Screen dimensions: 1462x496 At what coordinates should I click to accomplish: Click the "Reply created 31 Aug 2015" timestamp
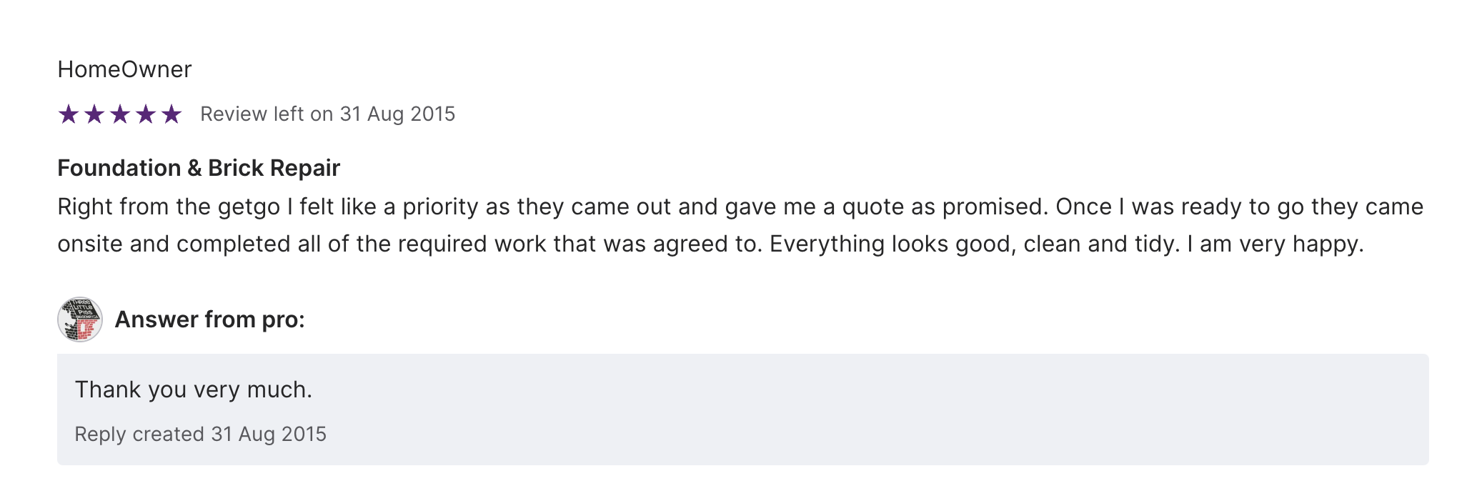(x=200, y=434)
